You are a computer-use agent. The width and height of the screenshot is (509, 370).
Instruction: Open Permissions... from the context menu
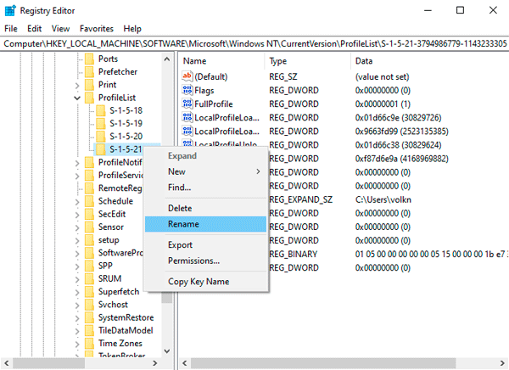pos(205,261)
